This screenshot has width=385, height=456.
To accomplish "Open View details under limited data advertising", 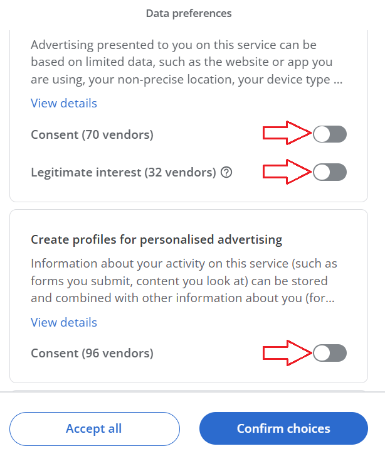I will click(64, 103).
